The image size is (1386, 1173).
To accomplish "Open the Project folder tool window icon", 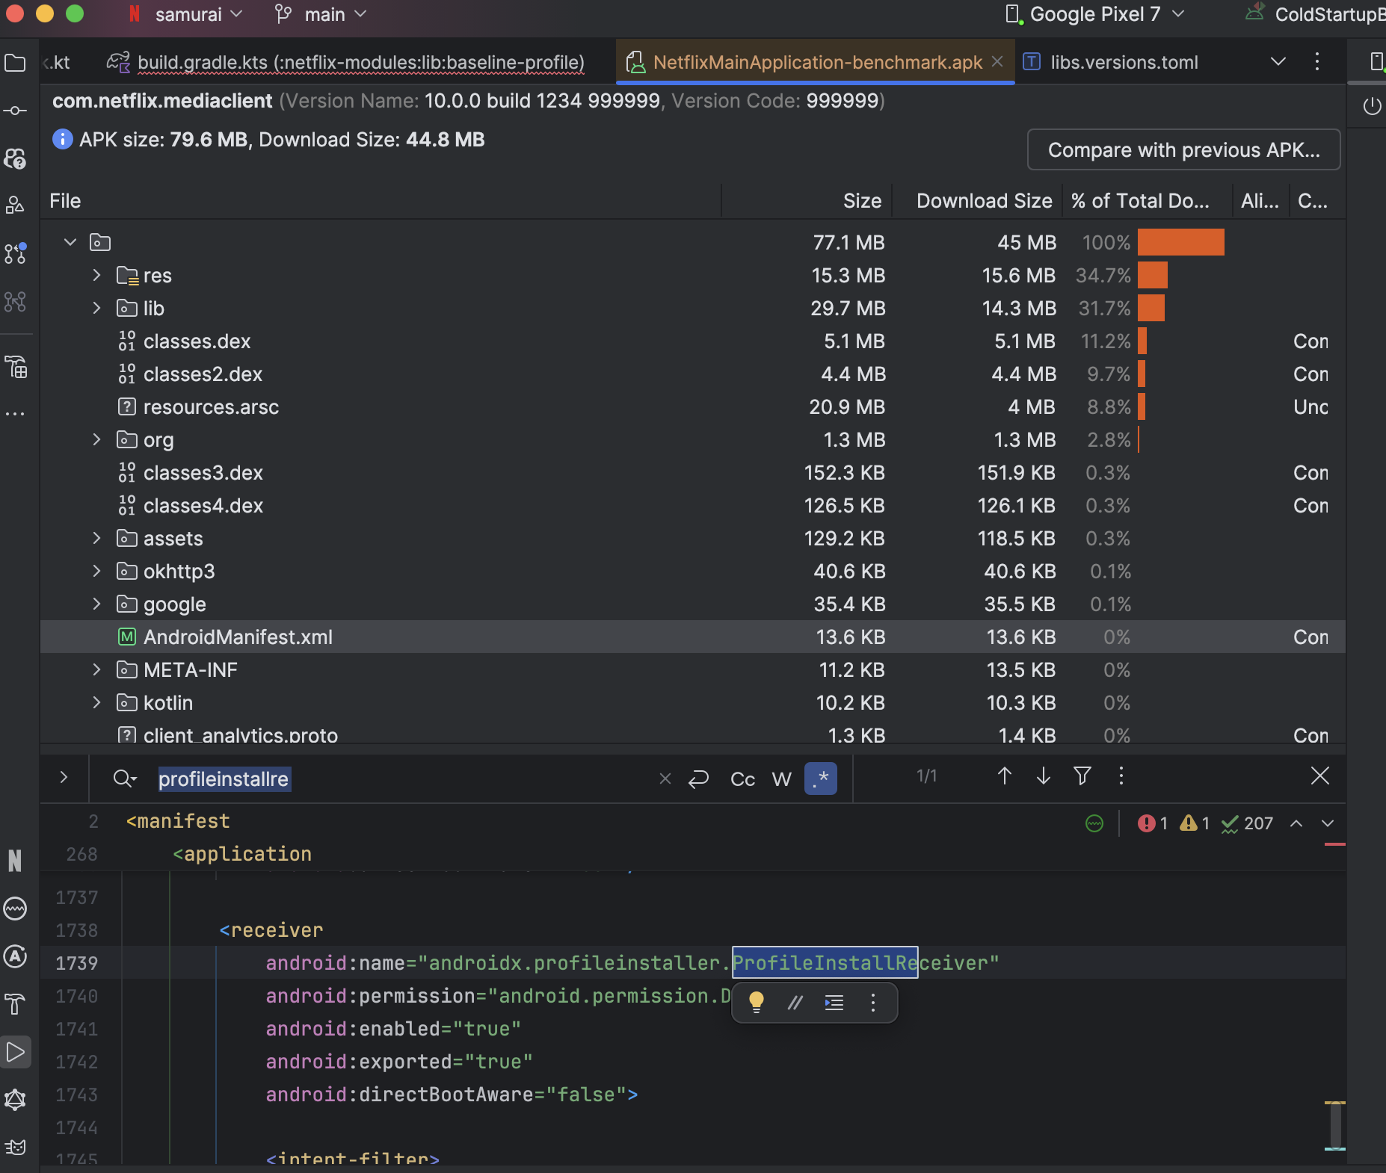I will pos(15,63).
